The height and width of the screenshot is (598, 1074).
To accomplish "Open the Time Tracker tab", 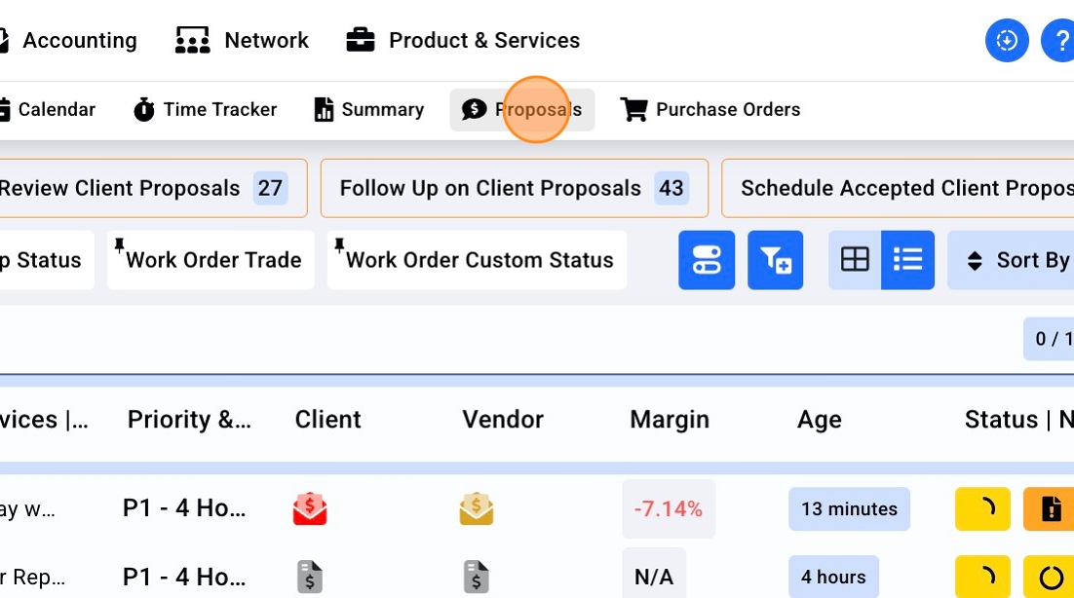I will (x=206, y=110).
